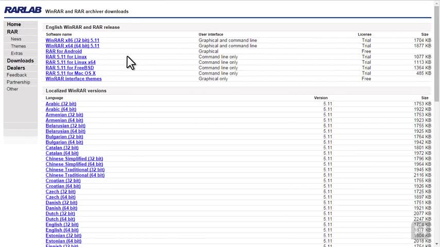
Task: Download Croatian (32 bit) version
Action: [63, 181]
